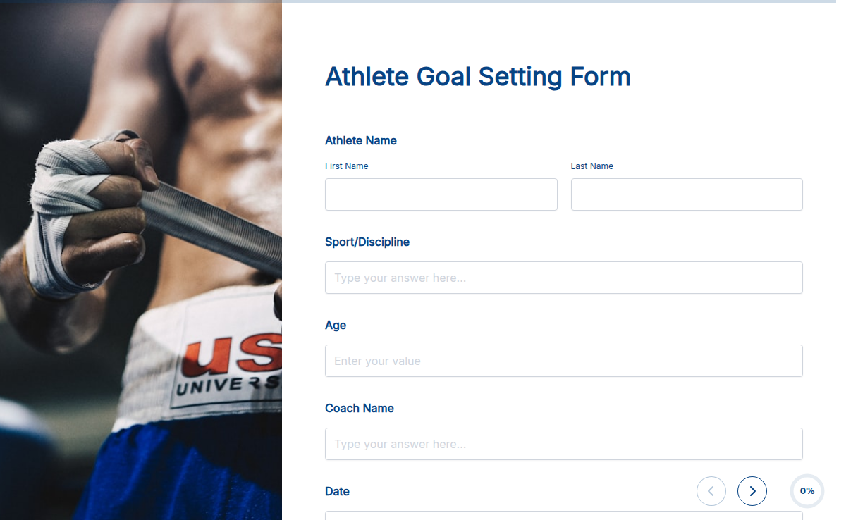Click the previous page arrow icon
The image size is (846, 520).
711,491
